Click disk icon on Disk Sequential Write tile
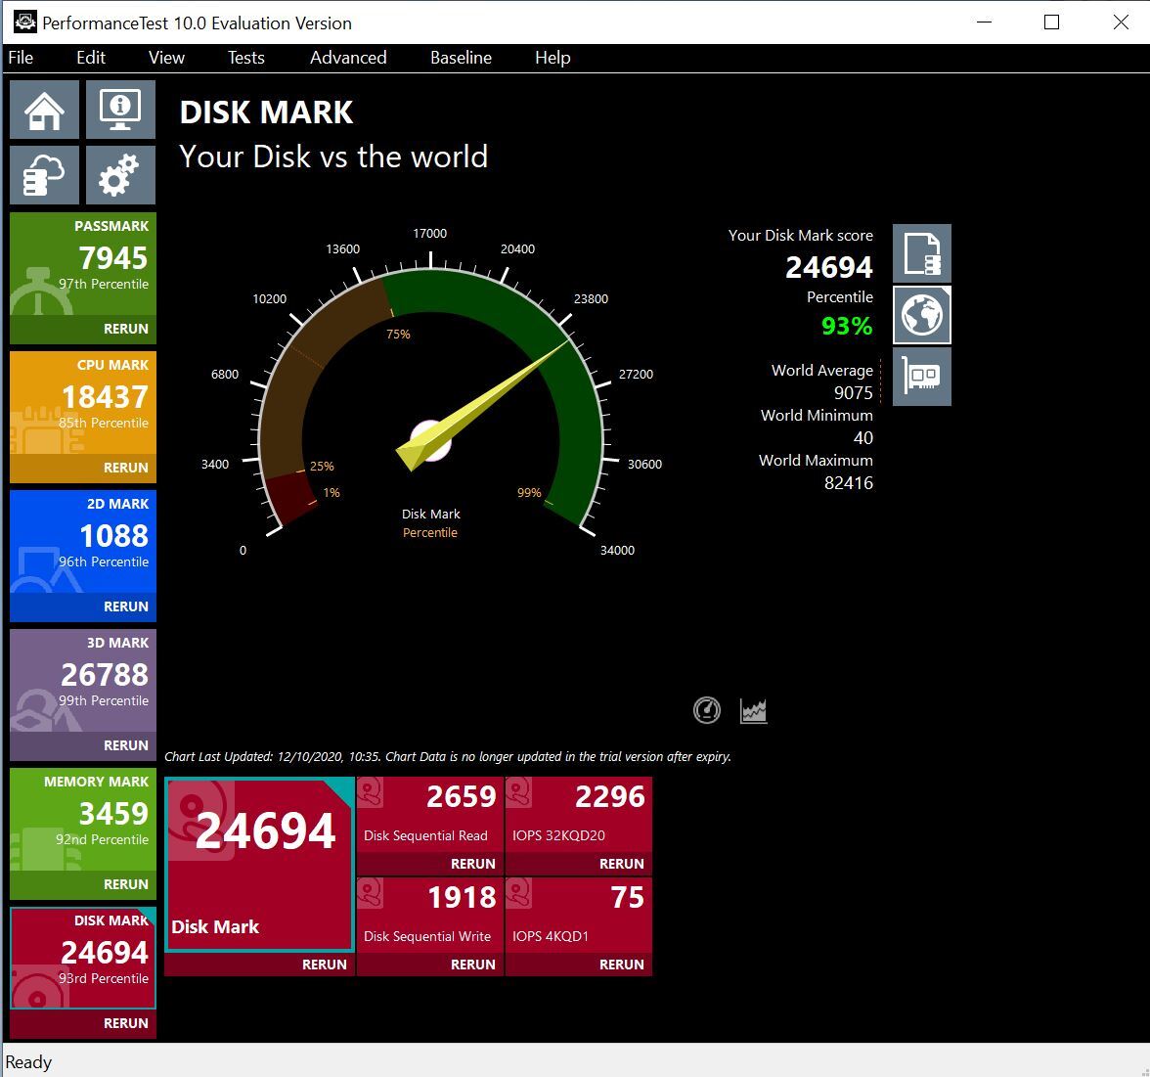 pos(371,894)
